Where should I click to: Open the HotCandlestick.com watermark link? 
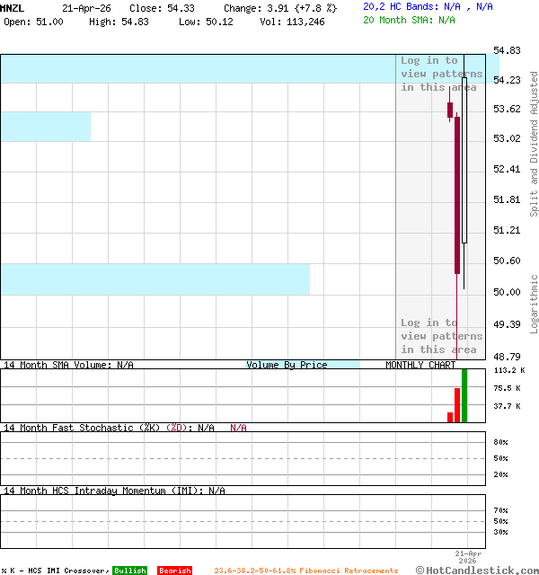[482, 571]
